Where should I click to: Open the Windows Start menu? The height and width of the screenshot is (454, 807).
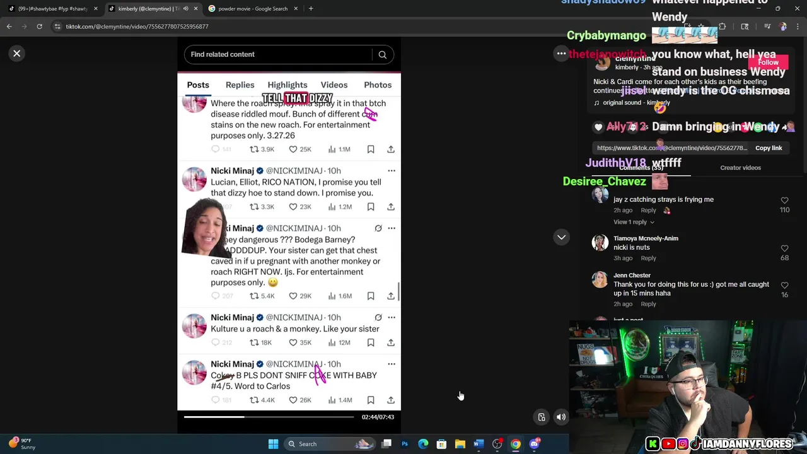pyautogui.click(x=273, y=444)
